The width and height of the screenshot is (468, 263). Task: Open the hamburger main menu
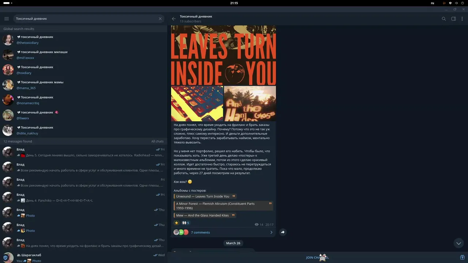click(x=7, y=19)
